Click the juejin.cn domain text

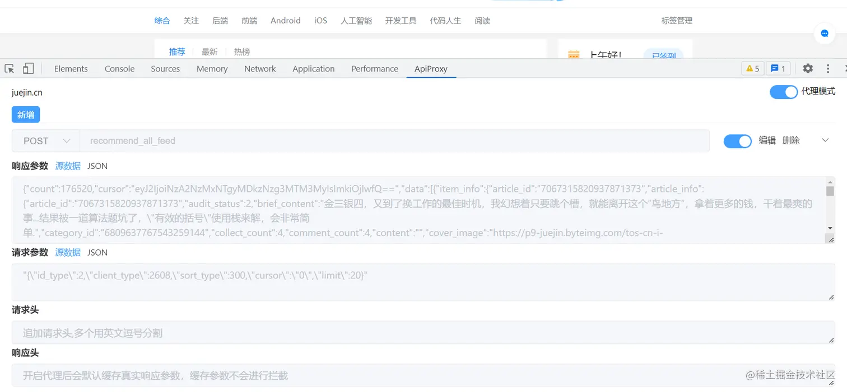coord(27,92)
